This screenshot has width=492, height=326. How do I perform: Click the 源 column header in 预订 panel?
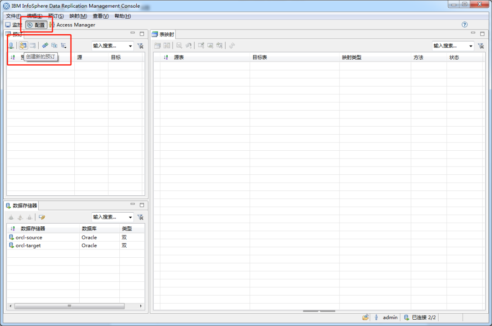[x=91, y=57]
